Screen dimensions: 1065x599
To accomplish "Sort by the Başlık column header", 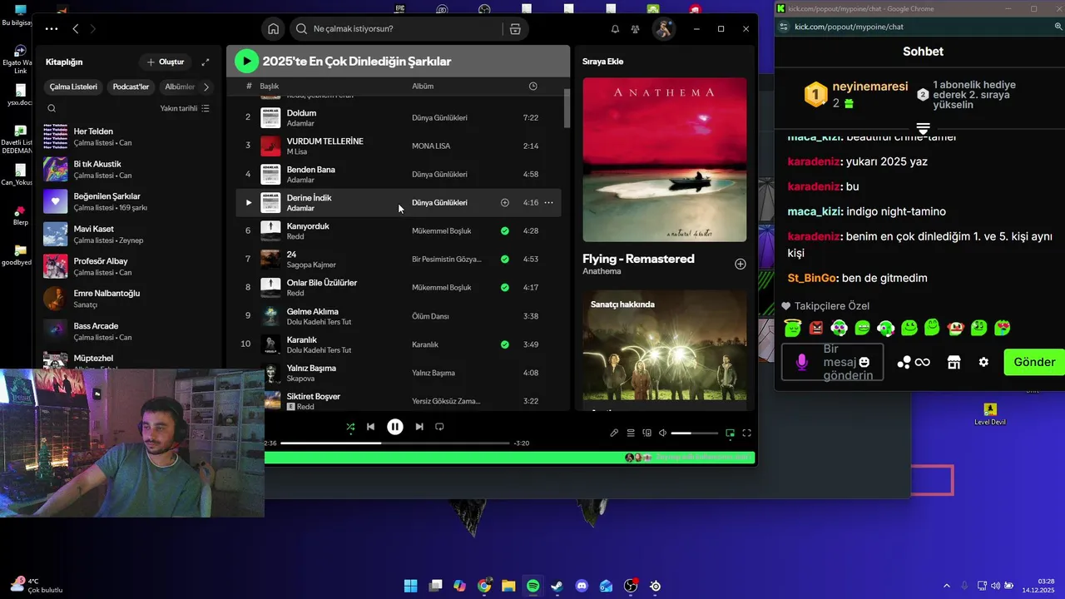I will pos(270,87).
